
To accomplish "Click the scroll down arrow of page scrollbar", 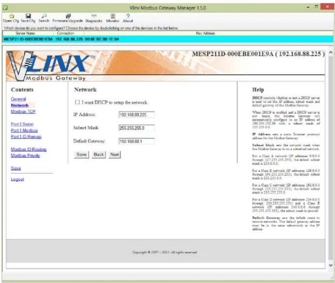I will 331,265.
